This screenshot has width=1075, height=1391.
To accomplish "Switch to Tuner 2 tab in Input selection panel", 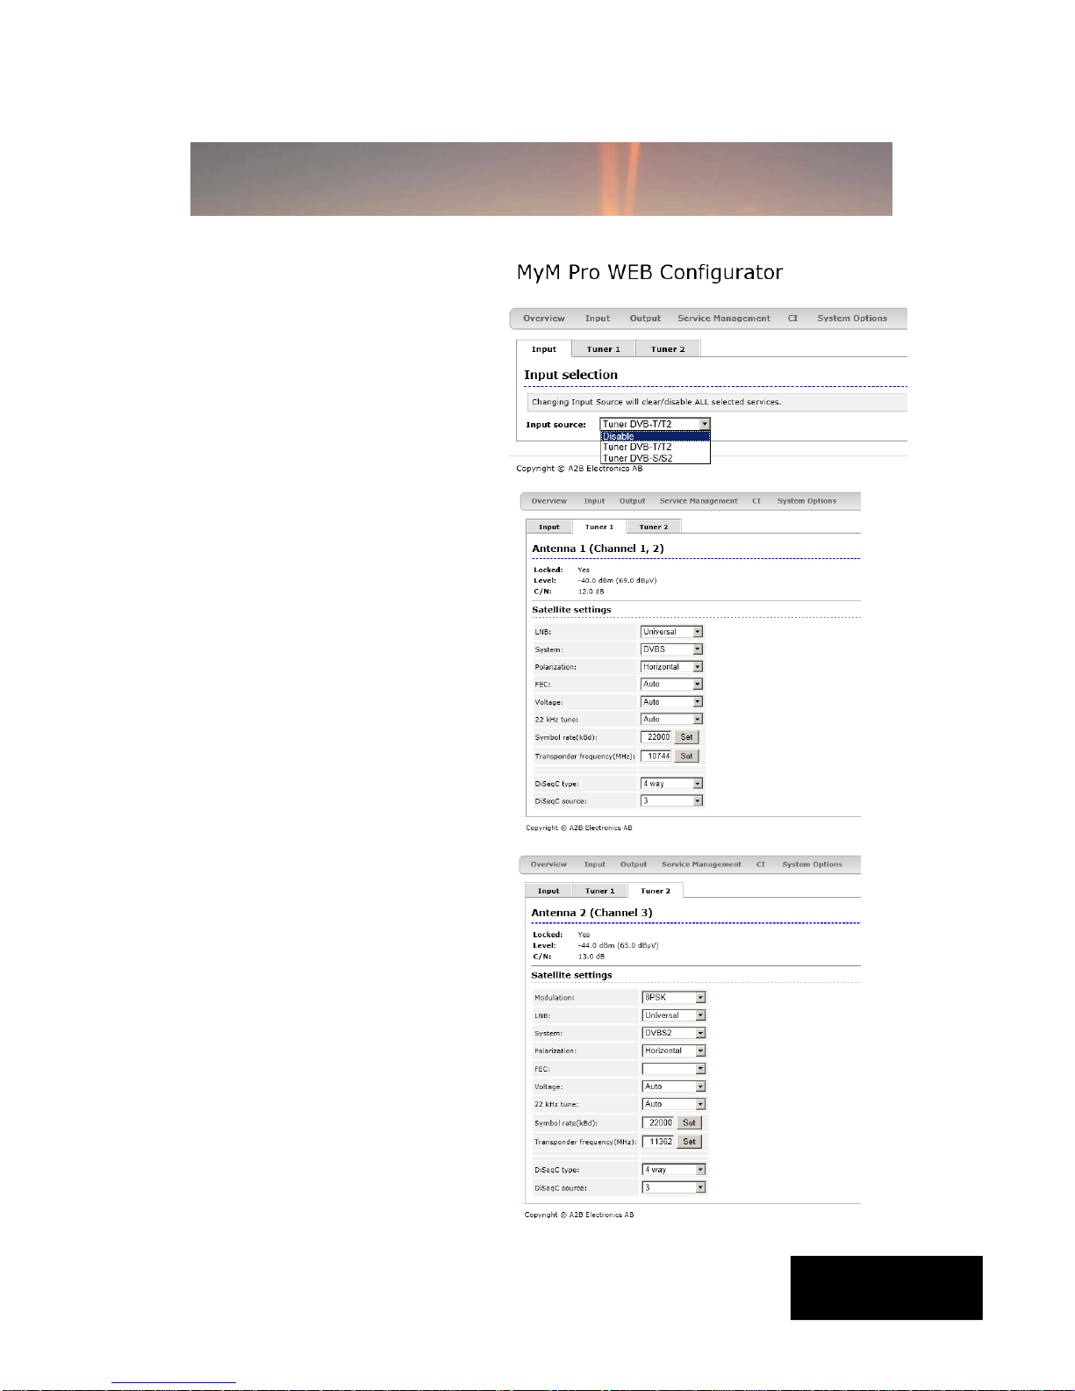I will [668, 349].
